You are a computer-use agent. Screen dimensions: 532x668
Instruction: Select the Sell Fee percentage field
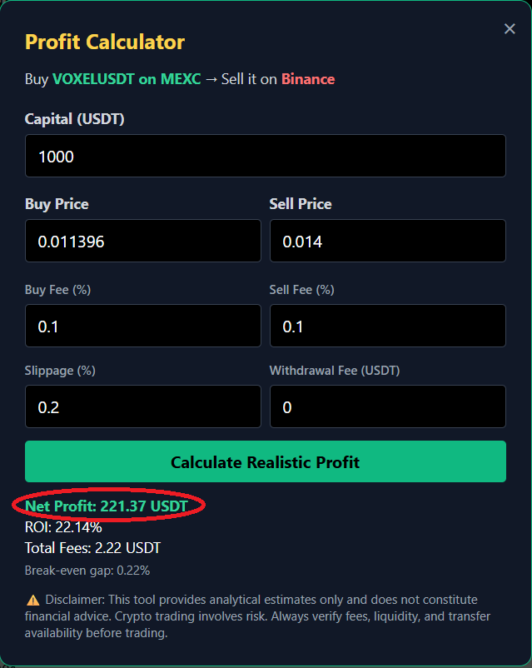tap(387, 325)
